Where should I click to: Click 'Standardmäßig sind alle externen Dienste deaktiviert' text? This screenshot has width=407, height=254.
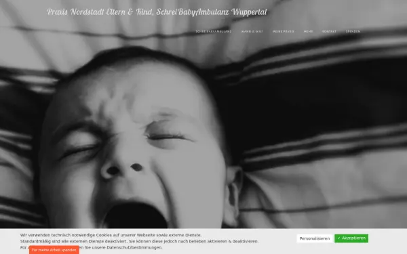point(139,241)
